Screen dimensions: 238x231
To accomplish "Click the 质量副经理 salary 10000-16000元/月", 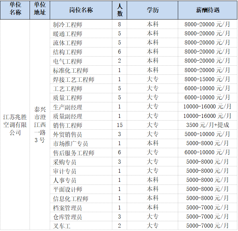I will (x=207, y=116).
